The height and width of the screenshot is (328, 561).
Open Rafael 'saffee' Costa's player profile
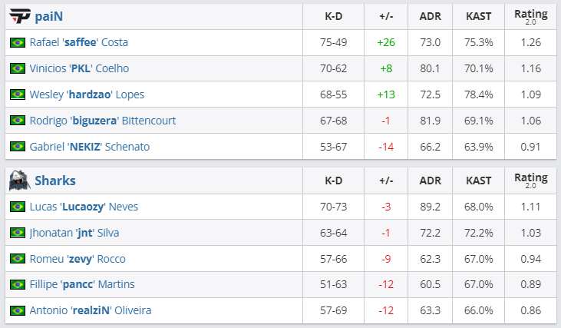[x=78, y=42]
